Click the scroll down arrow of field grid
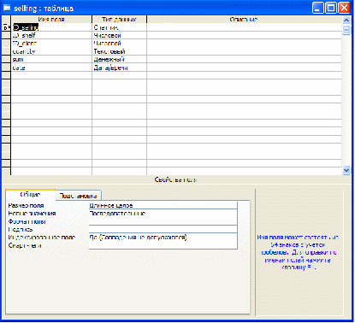Screen dimensions: 355x323 pyautogui.click(x=346, y=170)
